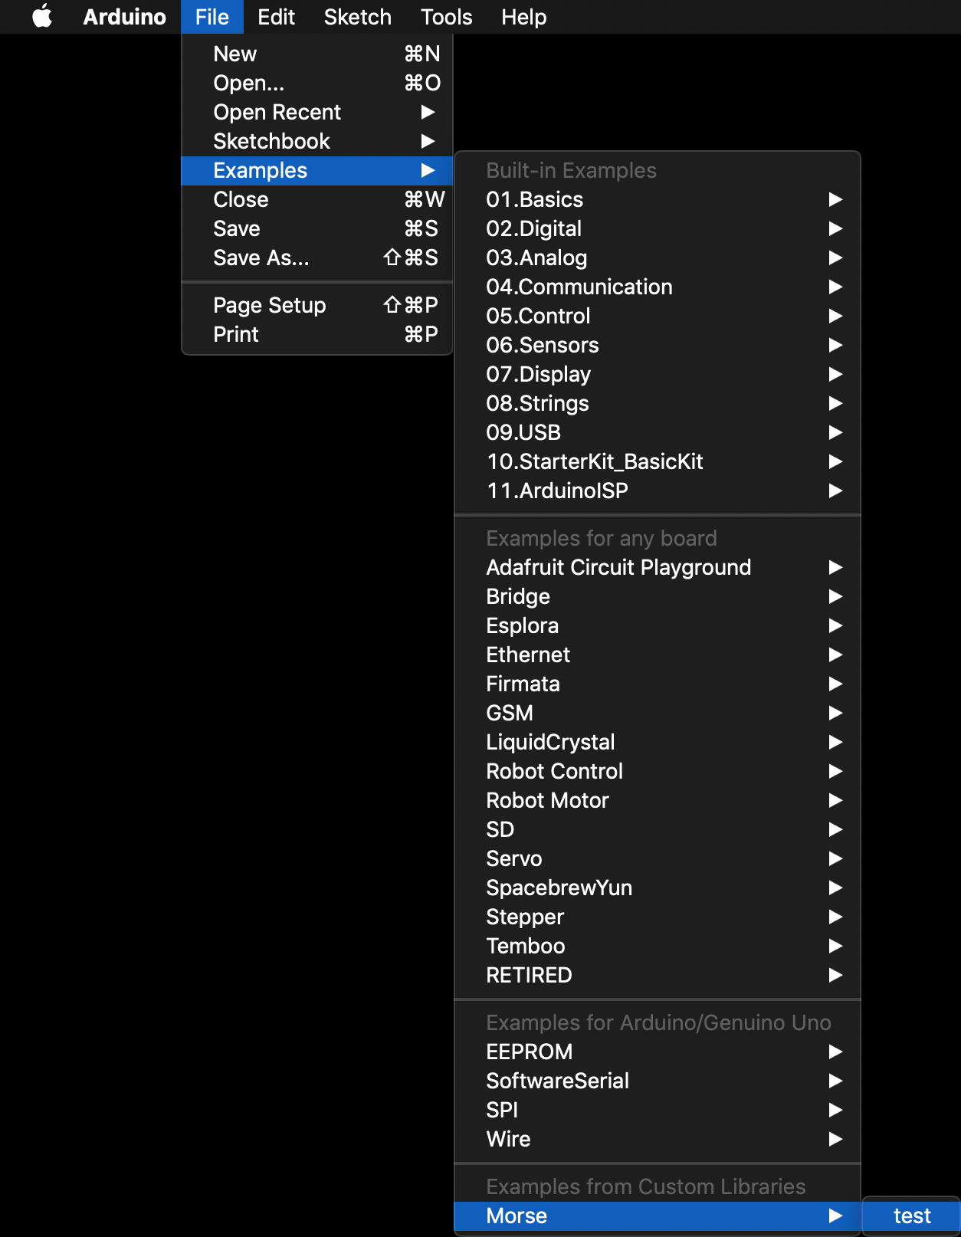Click the Arduino application menu
The width and height of the screenshot is (961, 1237).
[124, 17]
